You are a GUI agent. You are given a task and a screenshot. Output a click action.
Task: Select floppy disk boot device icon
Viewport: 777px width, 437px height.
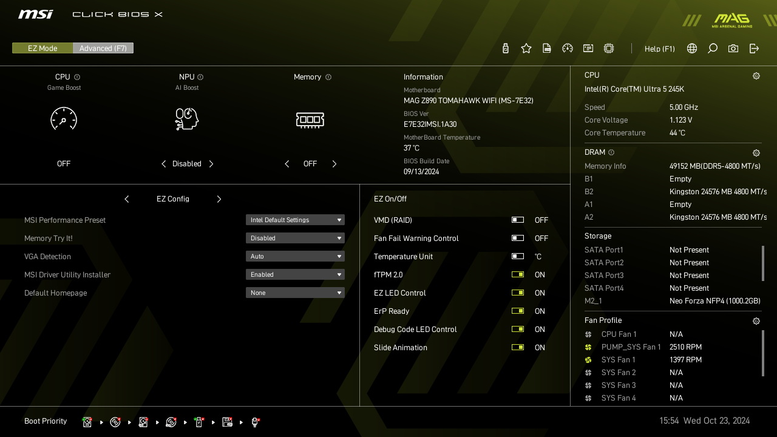coord(227,422)
